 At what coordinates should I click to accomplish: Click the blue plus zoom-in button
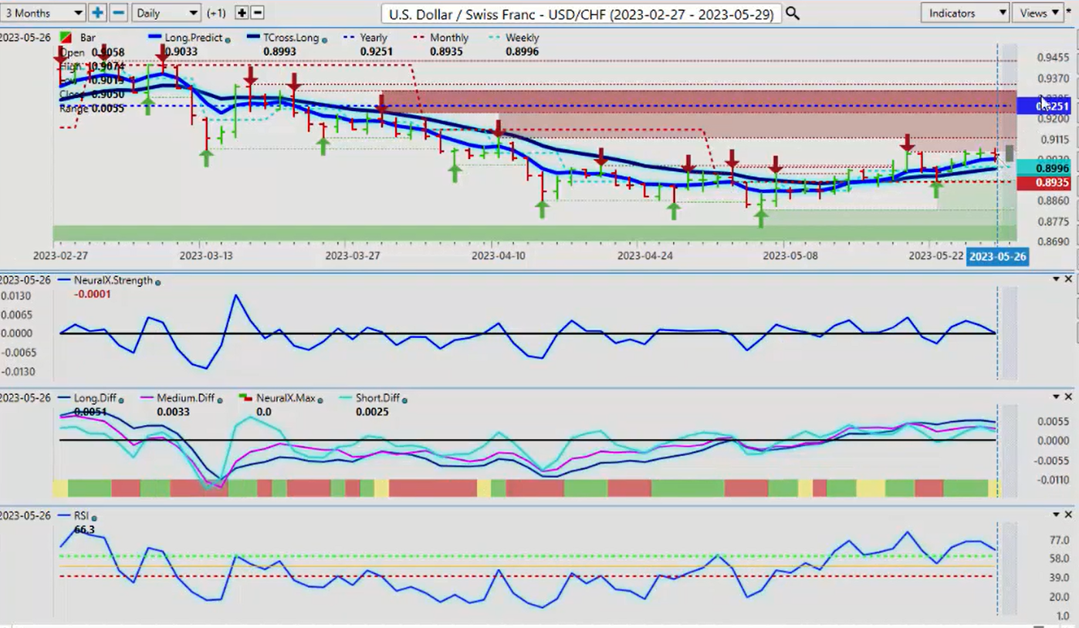point(97,13)
